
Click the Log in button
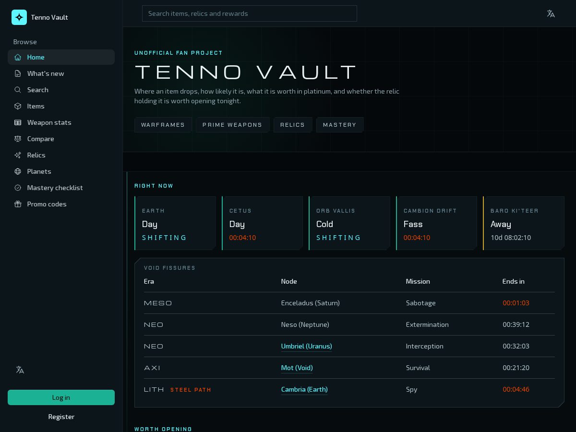point(61,397)
